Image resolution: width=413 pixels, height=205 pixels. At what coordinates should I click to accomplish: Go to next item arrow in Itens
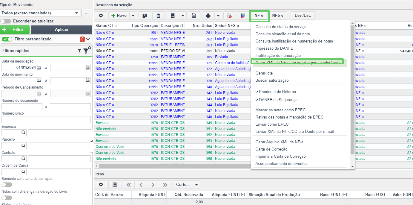coord(153,185)
